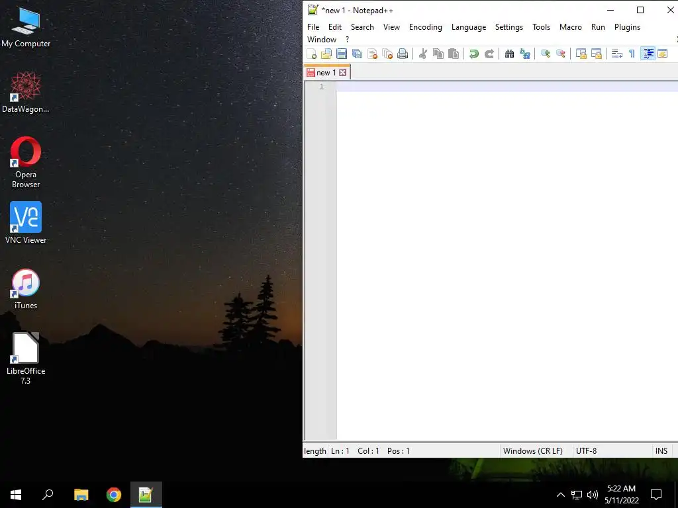Click the Redo arrow icon
The image size is (678, 508).
pos(489,54)
